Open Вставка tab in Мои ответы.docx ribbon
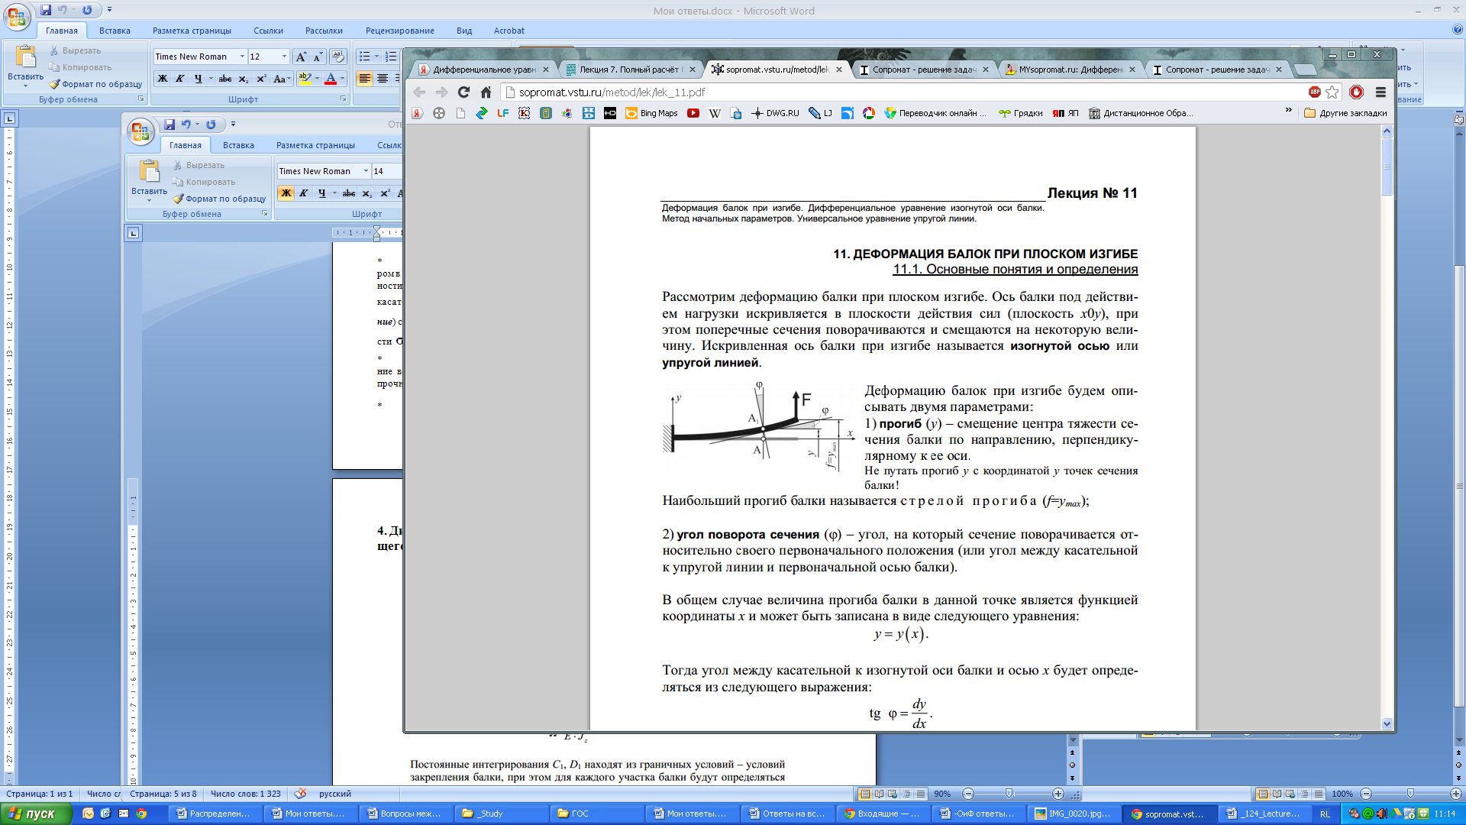This screenshot has height=825, width=1466. pos(115,31)
